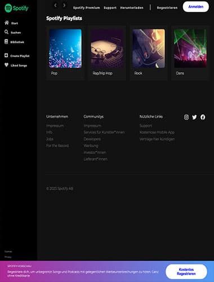214x282 pixels.
Task: Open Investor*innen footer link
Action: 95,152
